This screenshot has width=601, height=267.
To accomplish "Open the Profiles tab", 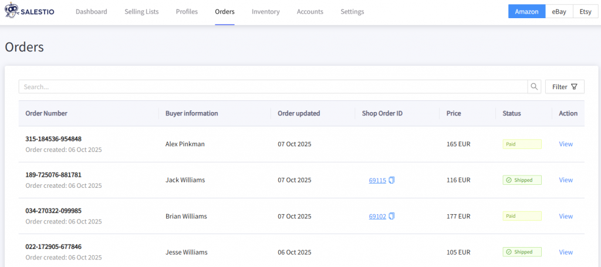I will [187, 12].
